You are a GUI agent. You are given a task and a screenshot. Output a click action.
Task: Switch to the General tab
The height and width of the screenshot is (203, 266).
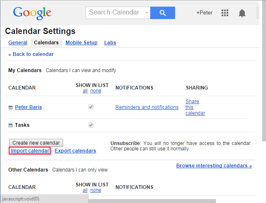18,43
